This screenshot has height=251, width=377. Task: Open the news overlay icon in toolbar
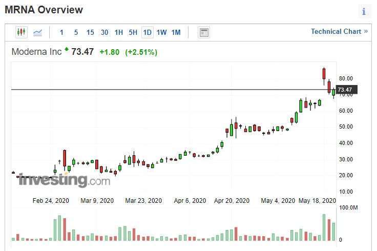click(x=204, y=32)
